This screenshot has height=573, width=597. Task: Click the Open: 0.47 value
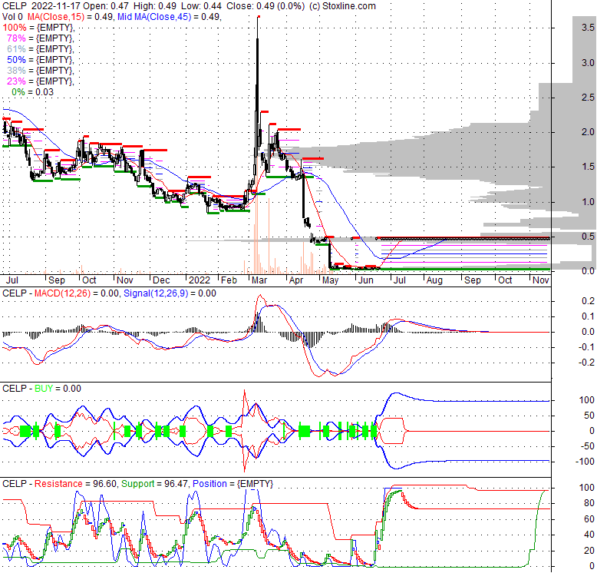[x=106, y=6]
